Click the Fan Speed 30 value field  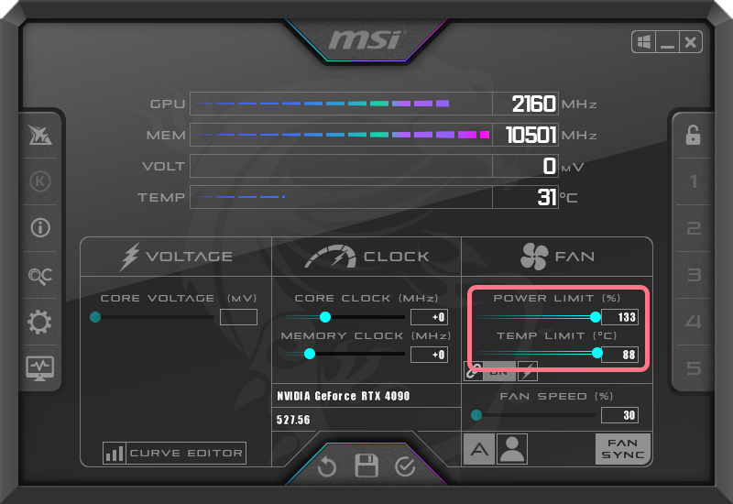[x=620, y=415]
